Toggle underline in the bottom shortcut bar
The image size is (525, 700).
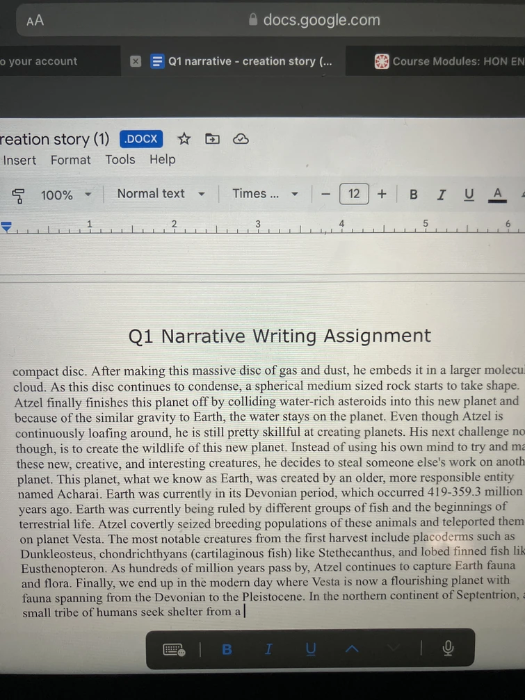(311, 649)
